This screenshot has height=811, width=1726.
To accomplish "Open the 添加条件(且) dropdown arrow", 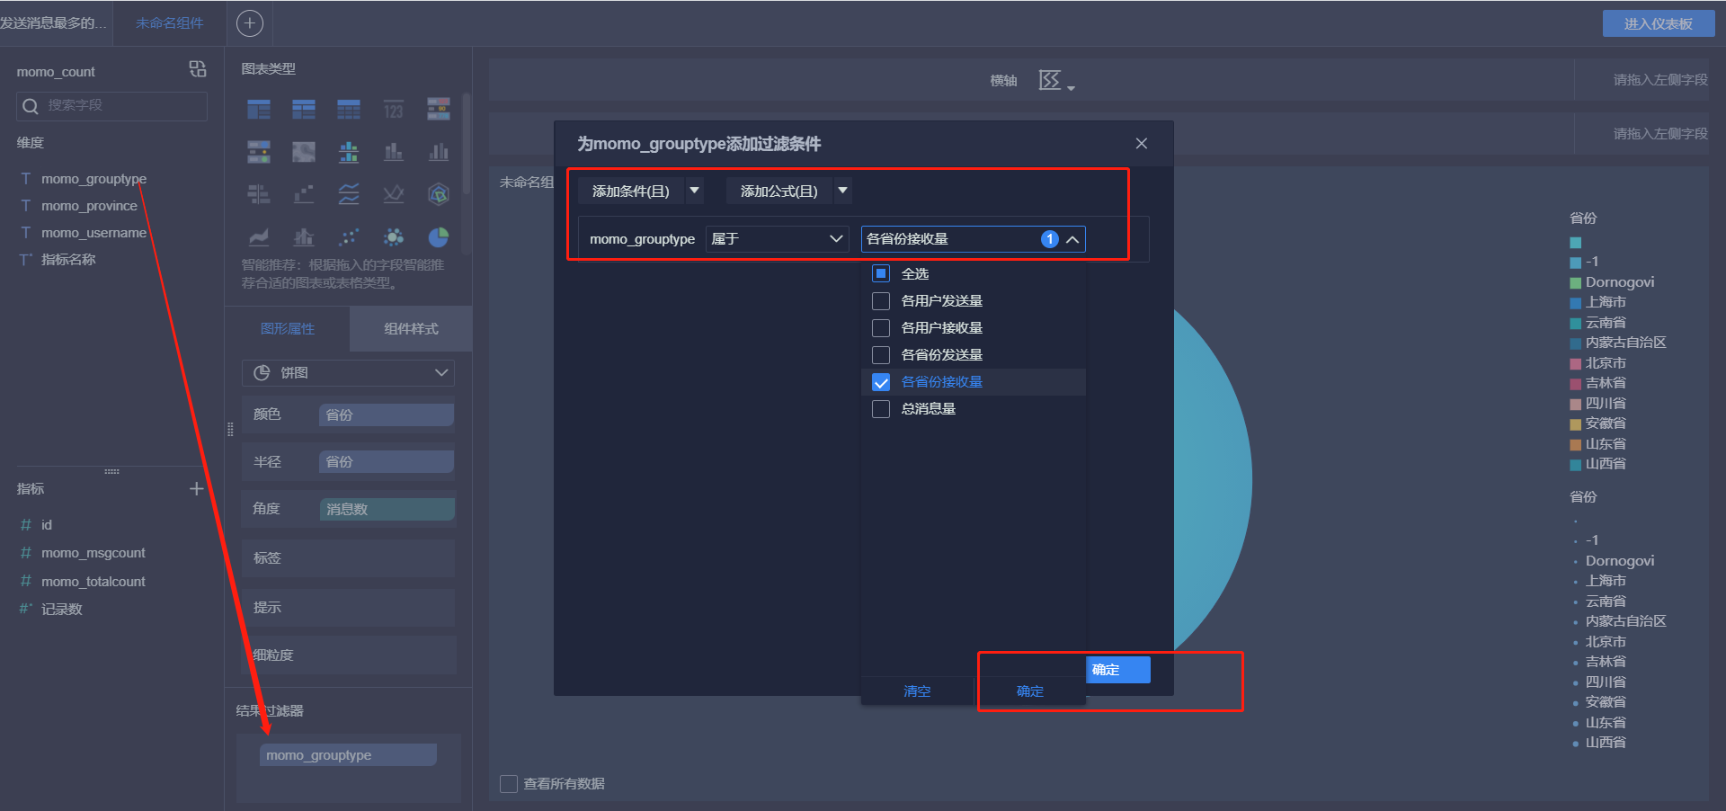I will pyautogui.click(x=694, y=191).
